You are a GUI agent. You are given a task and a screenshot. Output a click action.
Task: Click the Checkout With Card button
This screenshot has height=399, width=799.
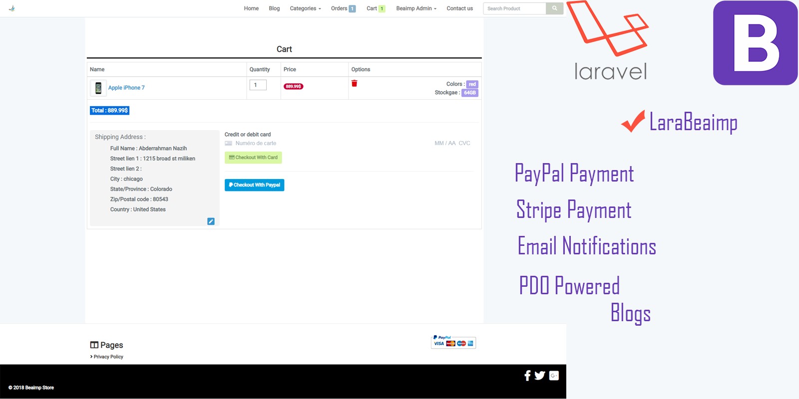[253, 158]
